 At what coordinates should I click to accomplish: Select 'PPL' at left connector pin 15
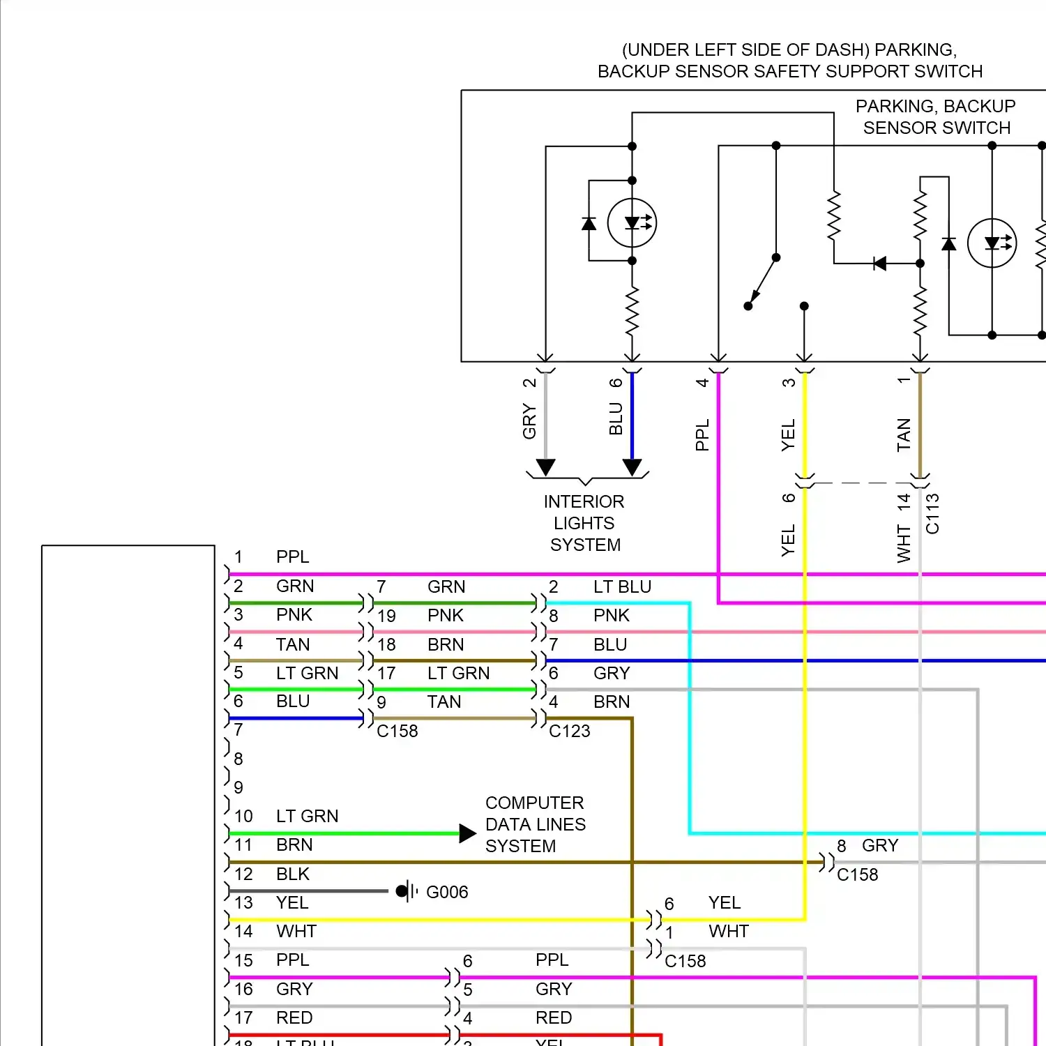pyautogui.click(x=293, y=960)
